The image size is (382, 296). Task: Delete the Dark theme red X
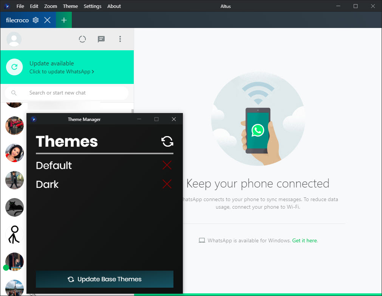click(167, 184)
